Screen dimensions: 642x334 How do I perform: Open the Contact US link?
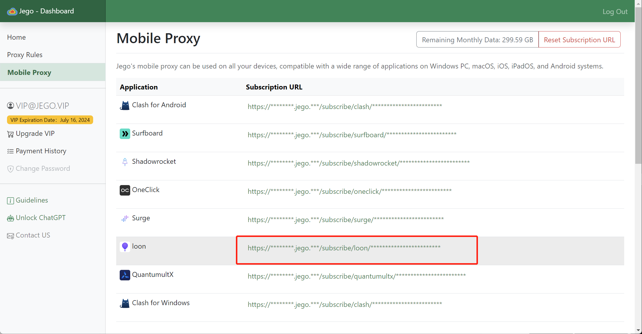tap(33, 235)
